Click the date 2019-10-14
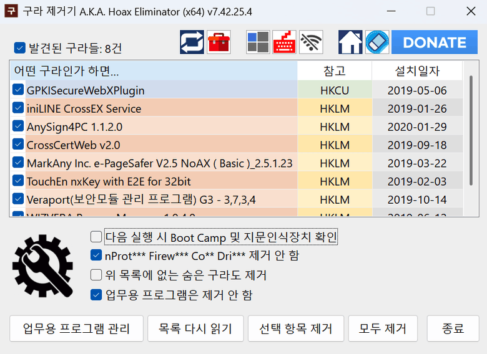Image resolution: width=487 pixels, height=354 pixels. click(417, 199)
